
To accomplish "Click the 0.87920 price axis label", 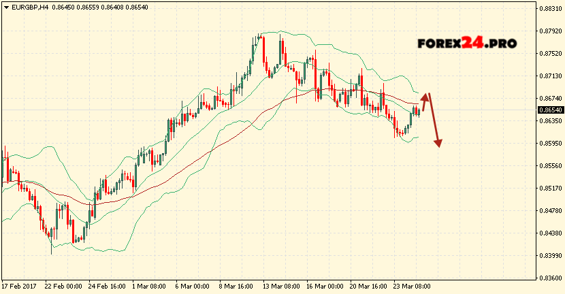I will click(x=550, y=31).
